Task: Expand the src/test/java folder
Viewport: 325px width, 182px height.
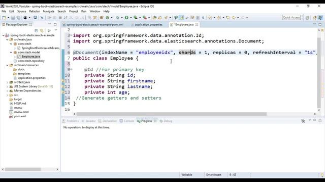Action: pos(7,82)
